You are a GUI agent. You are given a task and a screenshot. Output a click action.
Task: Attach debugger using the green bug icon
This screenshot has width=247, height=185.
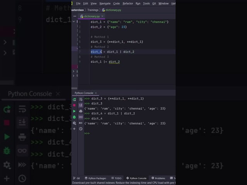click(74, 117)
